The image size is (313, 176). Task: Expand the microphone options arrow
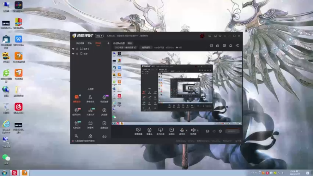[x=187, y=131]
